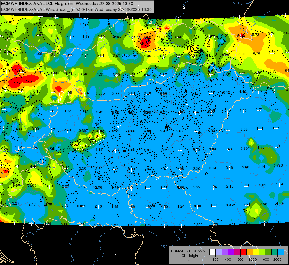Screen dimensions: 289x265
Task: Click the wind shear value '3.80'
Action: pyautogui.click(x=197, y=206)
